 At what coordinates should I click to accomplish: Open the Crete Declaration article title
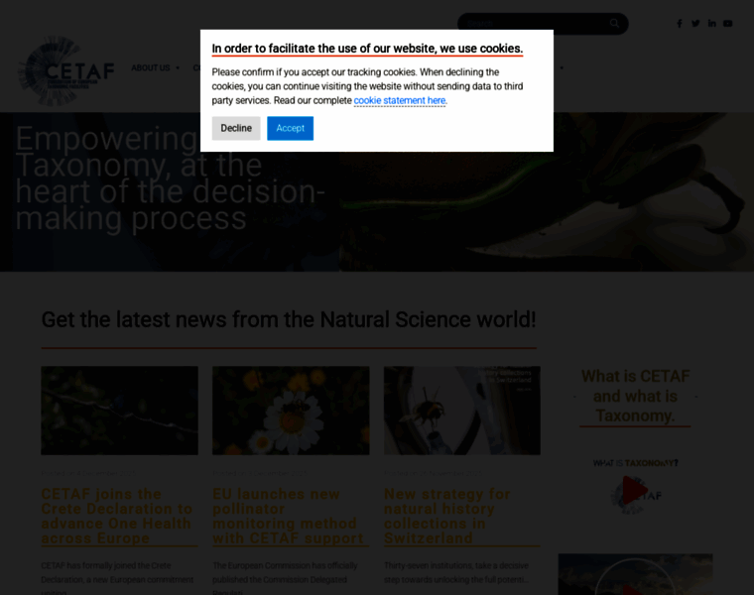coord(119,517)
